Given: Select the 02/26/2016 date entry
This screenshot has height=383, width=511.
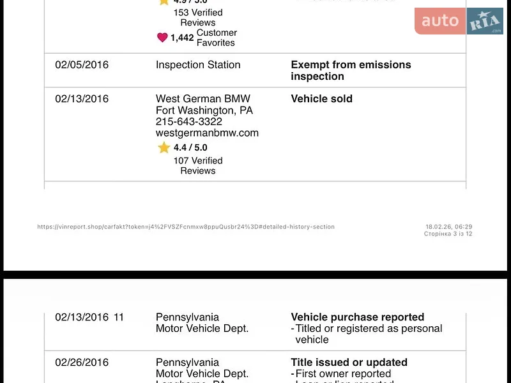Looking at the screenshot, I should pos(82,362).
